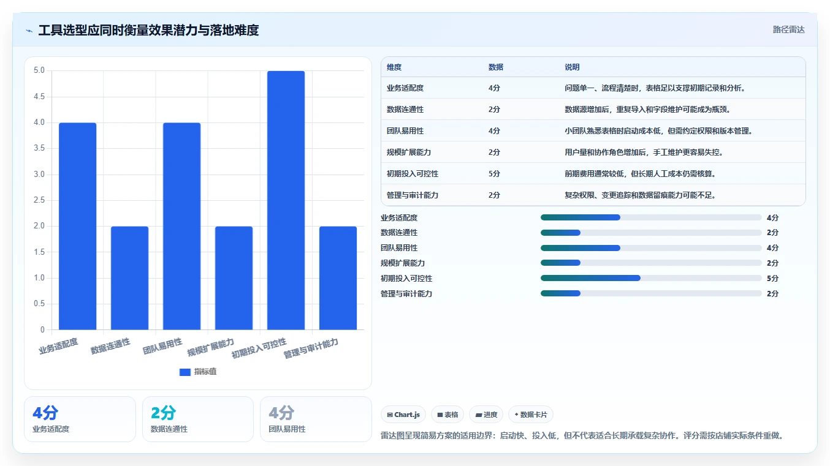Click description starting 小团队熟悉表格时
The width and height of the screenshot is (830, 466).
658,131
